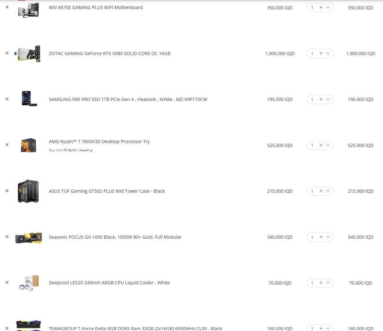Screen dimensions: 383x331
Task: Remove ZOTAC RTX 5080 from cart
Action: tap(7, 53)
